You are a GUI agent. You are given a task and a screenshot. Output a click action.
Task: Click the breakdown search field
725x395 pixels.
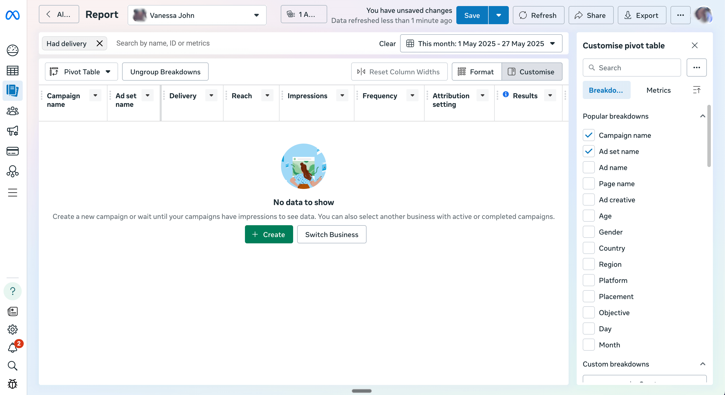click(631, 68)
